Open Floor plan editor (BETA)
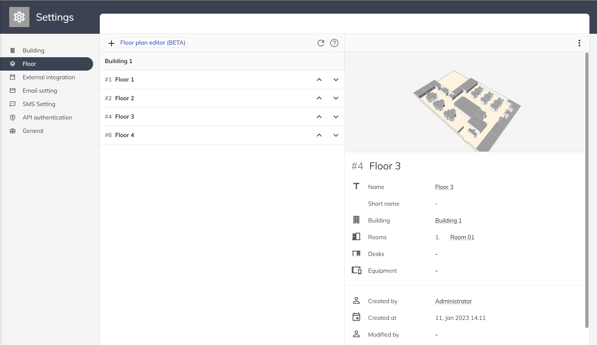 153,43
